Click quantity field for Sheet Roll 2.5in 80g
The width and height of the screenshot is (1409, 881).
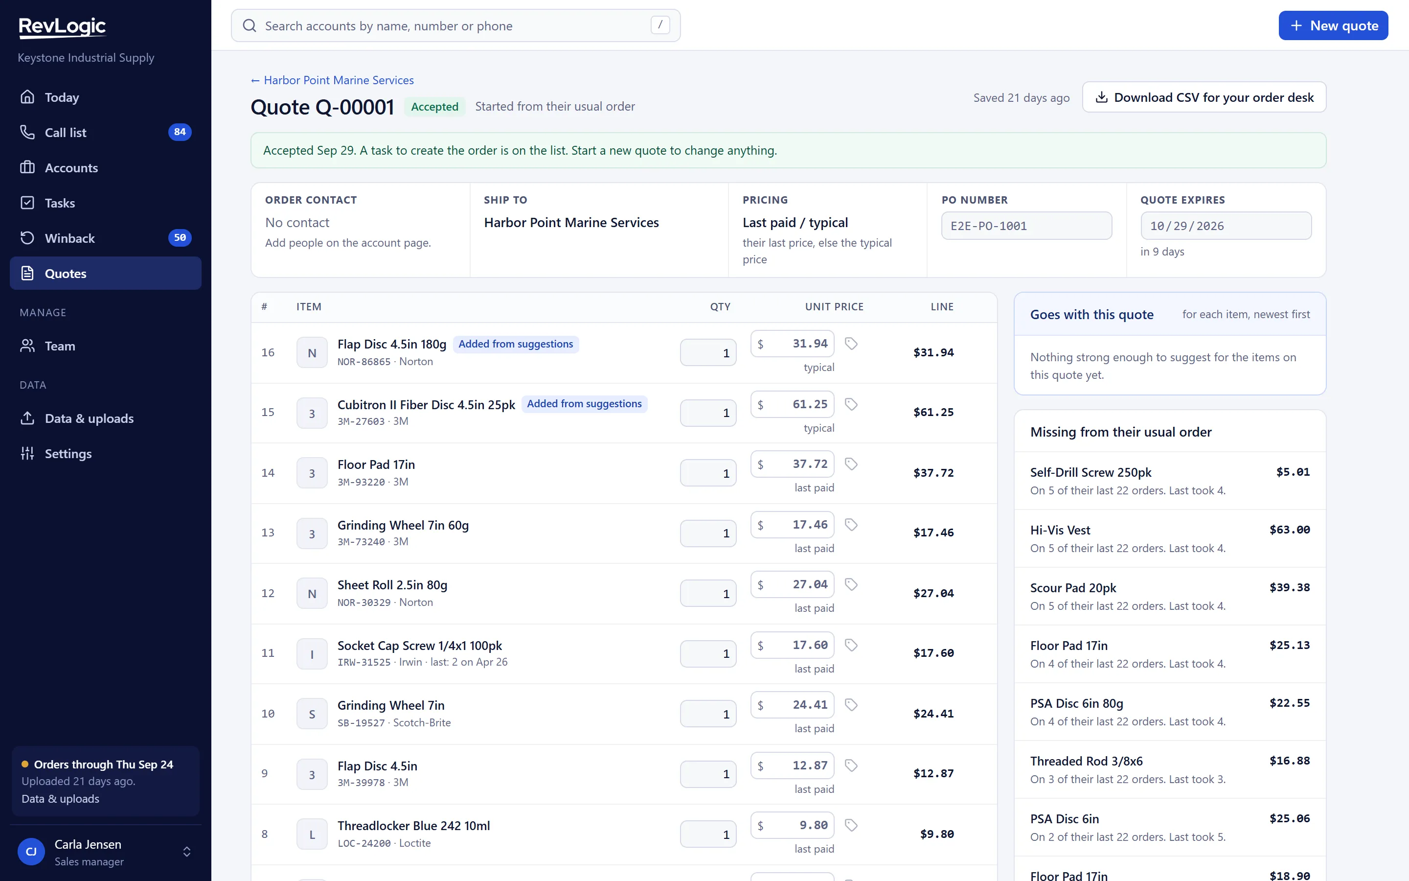pos(708,594)
